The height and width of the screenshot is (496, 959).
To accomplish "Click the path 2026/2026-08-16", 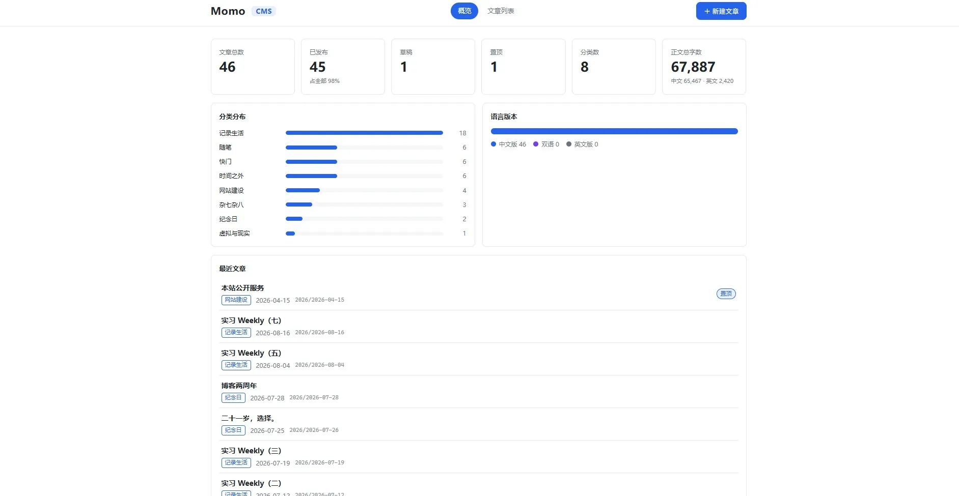I will coord(319,333).
